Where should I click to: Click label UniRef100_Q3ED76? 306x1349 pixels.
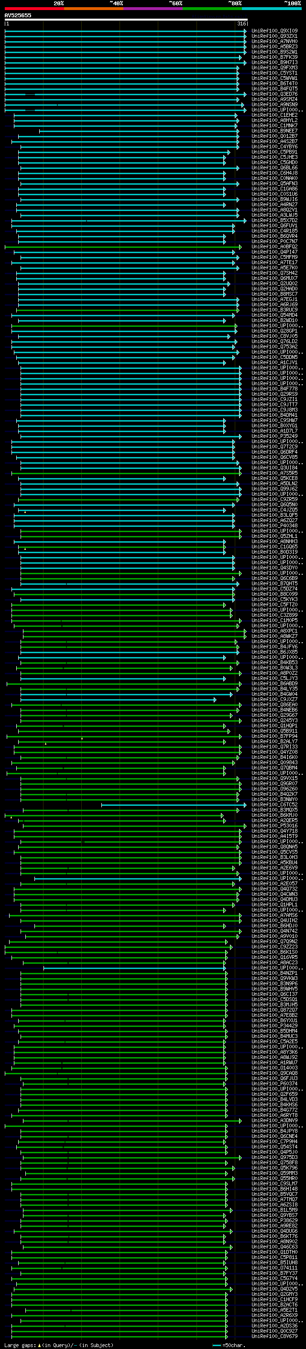[274, 94]
